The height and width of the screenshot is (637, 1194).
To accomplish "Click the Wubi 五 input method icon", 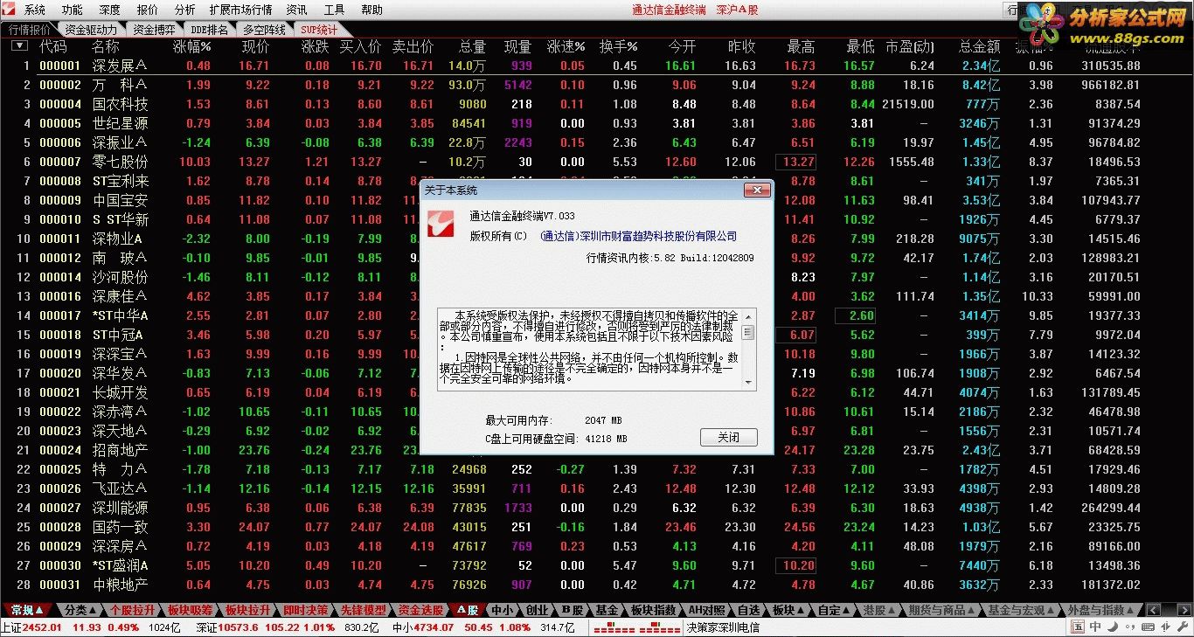I will tap(1078, 627).
